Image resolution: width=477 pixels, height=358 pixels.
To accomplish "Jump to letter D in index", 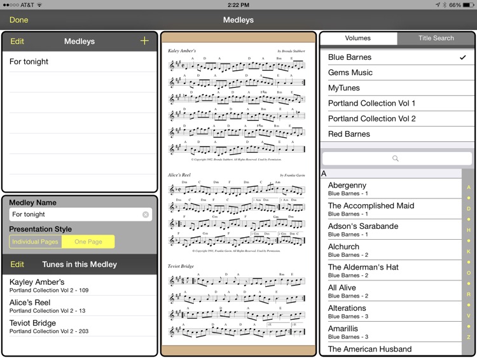I will click(469, 209).
